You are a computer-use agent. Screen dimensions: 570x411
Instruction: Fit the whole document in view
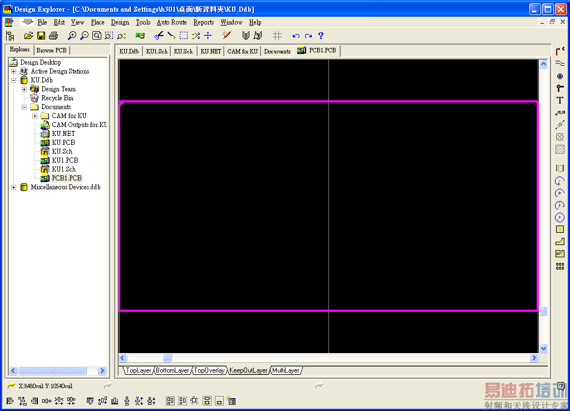[x=97, y=36]
